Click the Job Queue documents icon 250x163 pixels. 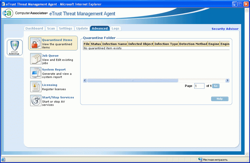36,59
